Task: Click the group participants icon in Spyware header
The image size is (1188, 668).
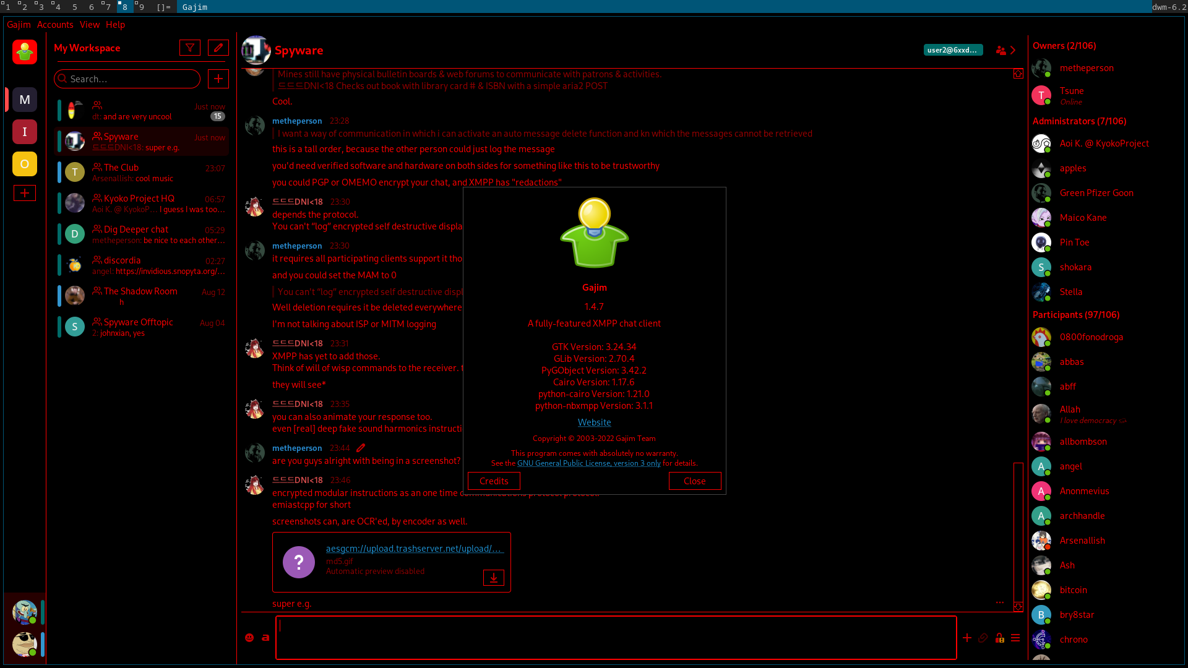Action: (x=1001, y=50)
